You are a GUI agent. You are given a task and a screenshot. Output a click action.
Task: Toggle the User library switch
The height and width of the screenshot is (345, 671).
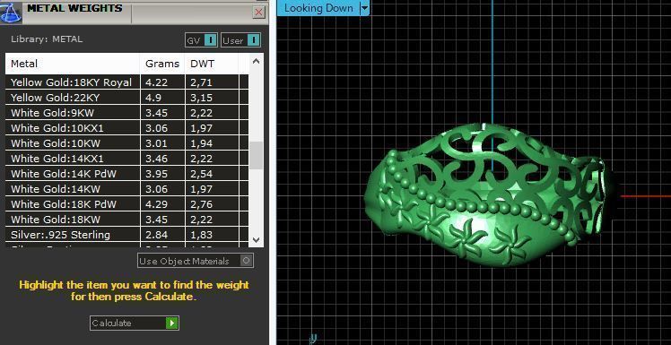pyautogui.click(x=241, y=40)
